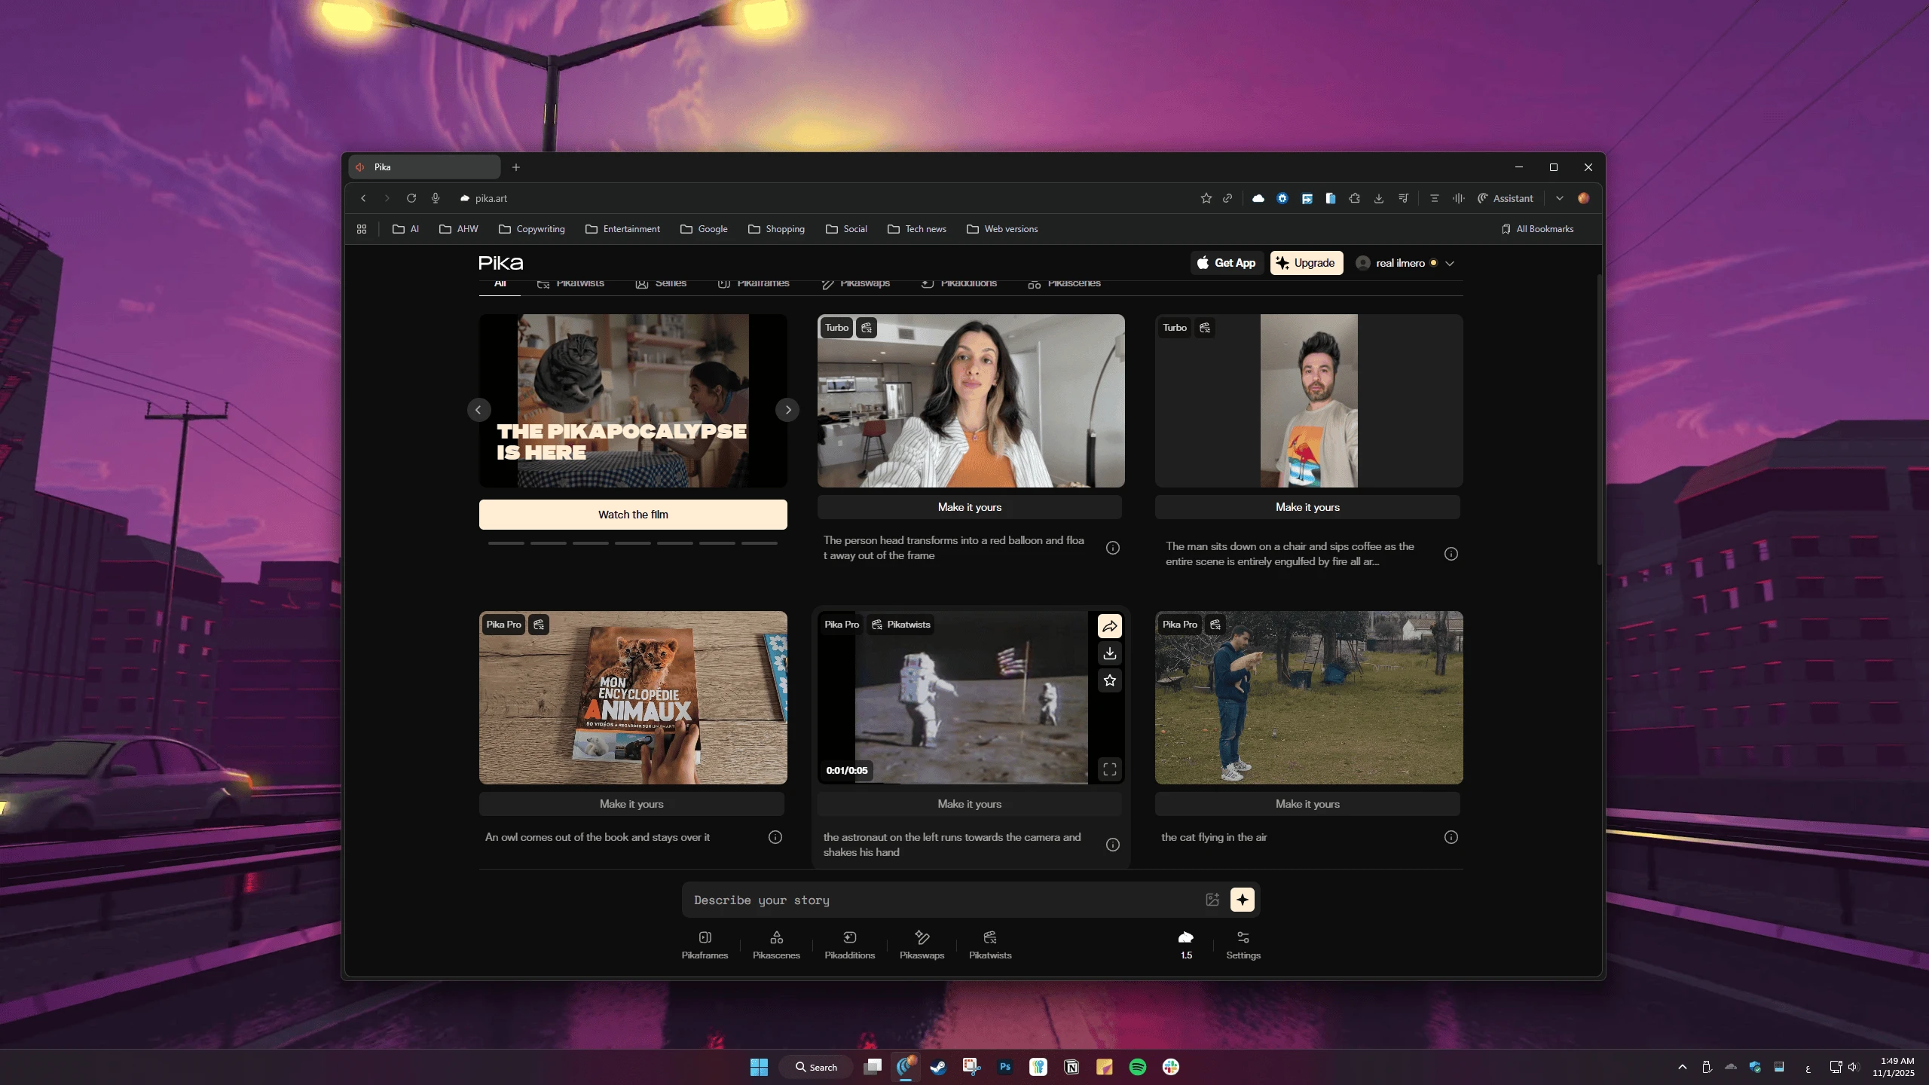Viewport: 1929px width, 1085px height.
Task: Click the Watch the film button
Action: (x=633, y=515)
